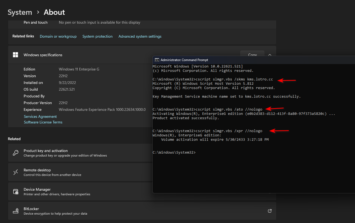Click 'Activating Windows(R), EnterpriseG edition' line

coord(244,114)
